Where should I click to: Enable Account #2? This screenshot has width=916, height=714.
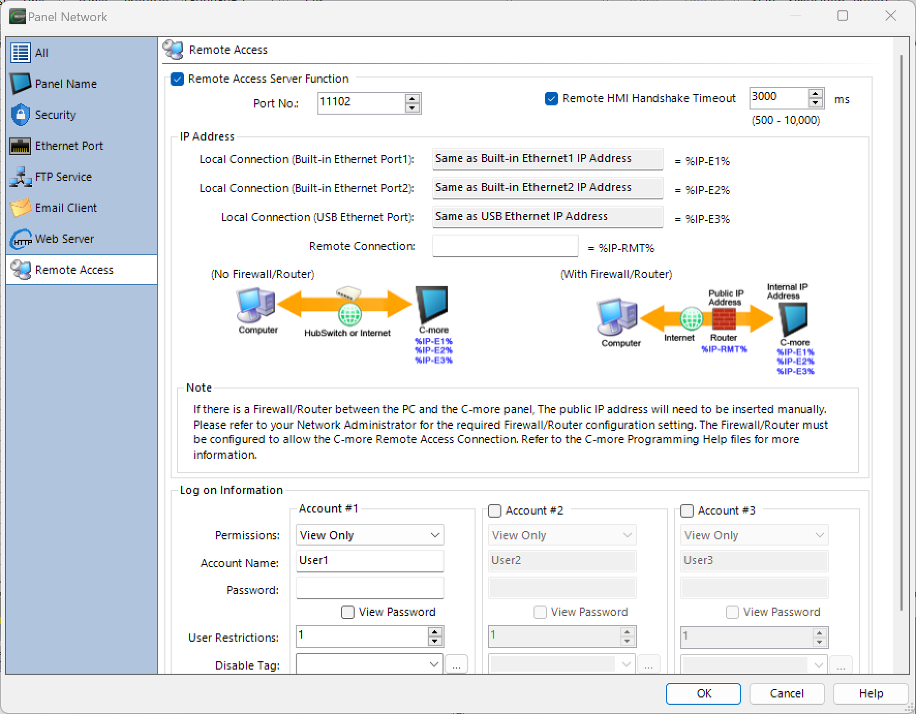[494, 510]
